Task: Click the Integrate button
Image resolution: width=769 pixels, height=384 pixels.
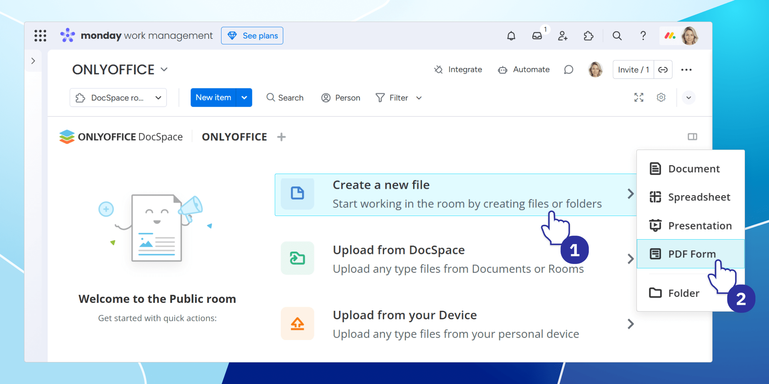Action: click(x=458, y=70)
